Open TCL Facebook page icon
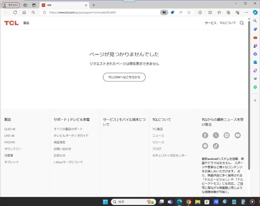The width and height of the screenshot is (260, 206). [x=205, y=135]
